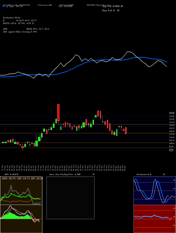Viewport: 176px width, 233px height.
Task: Select the CL: 115.35 closing price text
Action: (x=65, y=6)
